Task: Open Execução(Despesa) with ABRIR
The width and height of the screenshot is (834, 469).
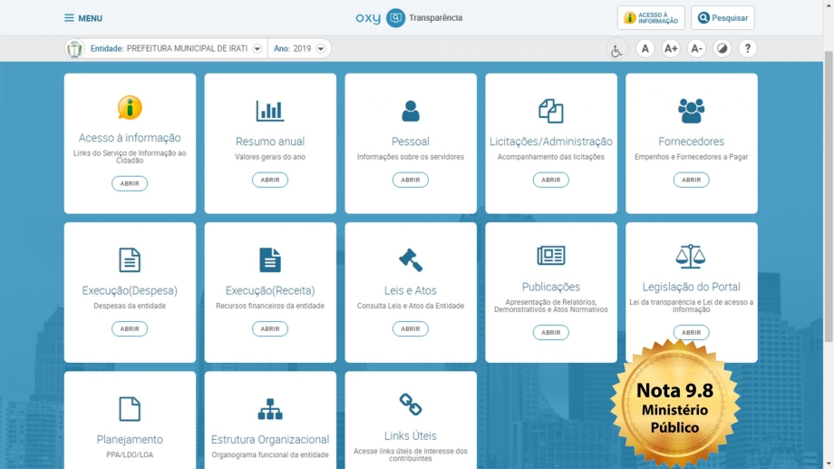Action: (130, 328)
